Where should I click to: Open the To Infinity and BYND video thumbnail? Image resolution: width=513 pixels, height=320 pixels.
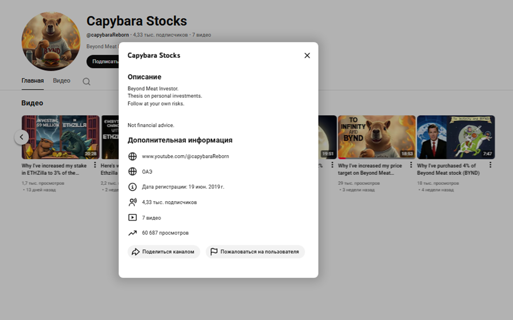[x=376, y=137]
